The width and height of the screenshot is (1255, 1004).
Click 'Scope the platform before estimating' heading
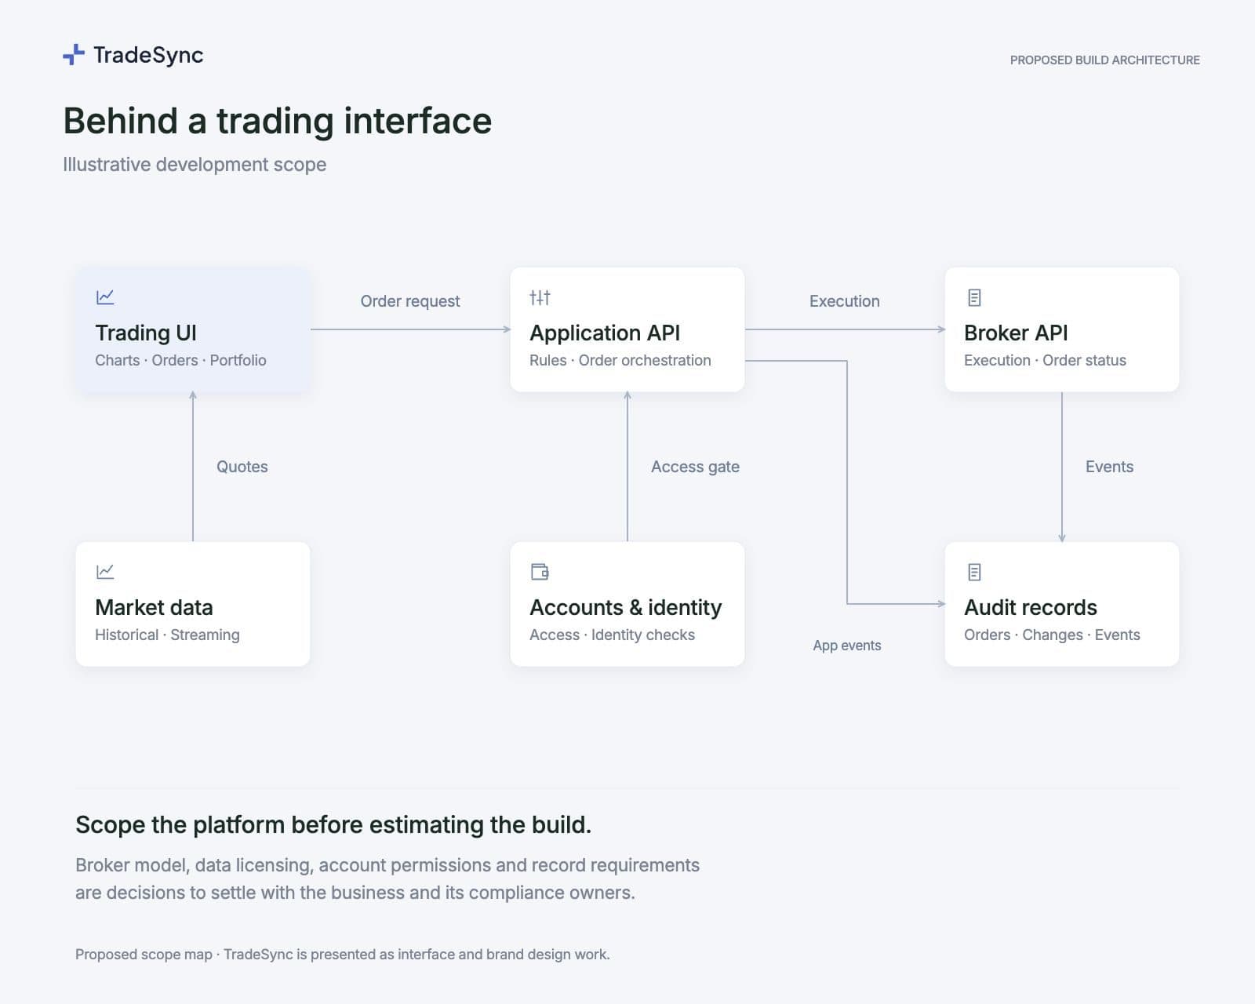click(333, 824)
